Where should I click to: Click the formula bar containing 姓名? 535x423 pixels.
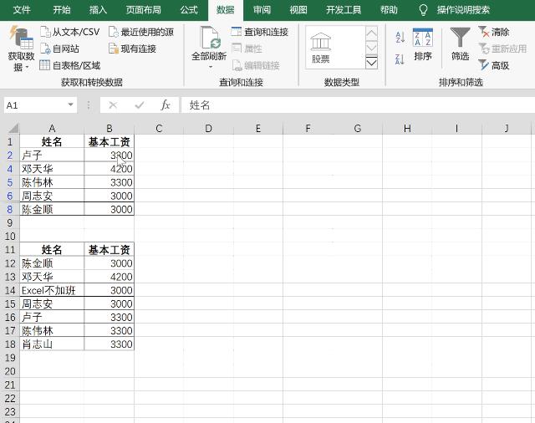click(358, 105)
